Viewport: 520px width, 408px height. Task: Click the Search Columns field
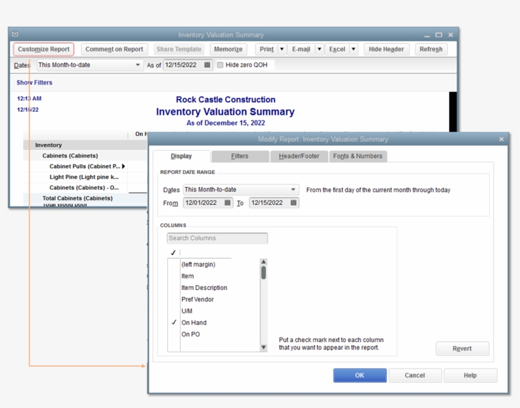tap(218, 238)
